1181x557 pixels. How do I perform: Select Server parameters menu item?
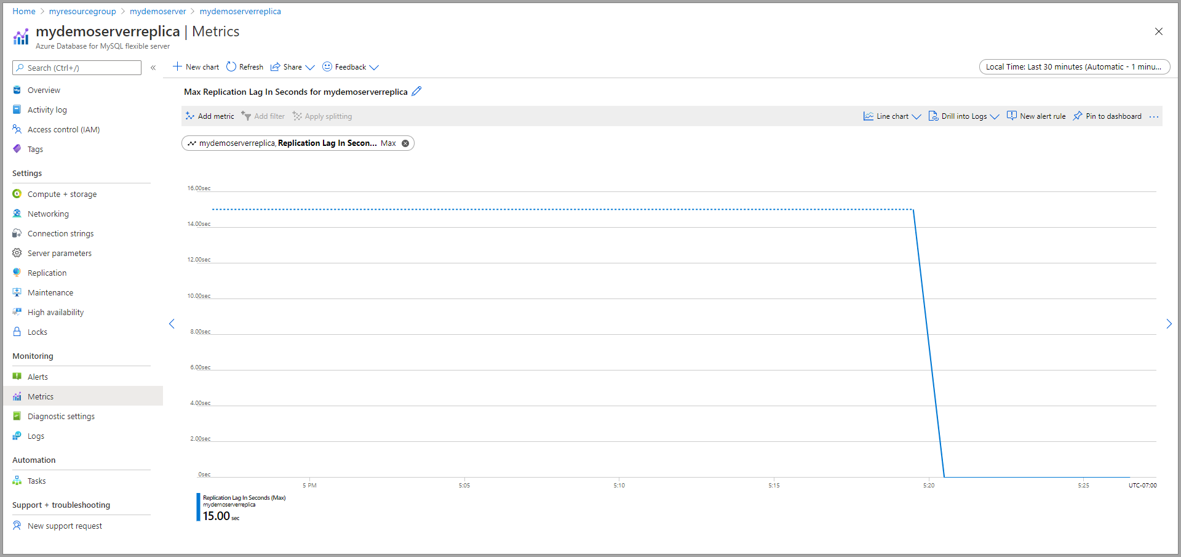(60, 253)
